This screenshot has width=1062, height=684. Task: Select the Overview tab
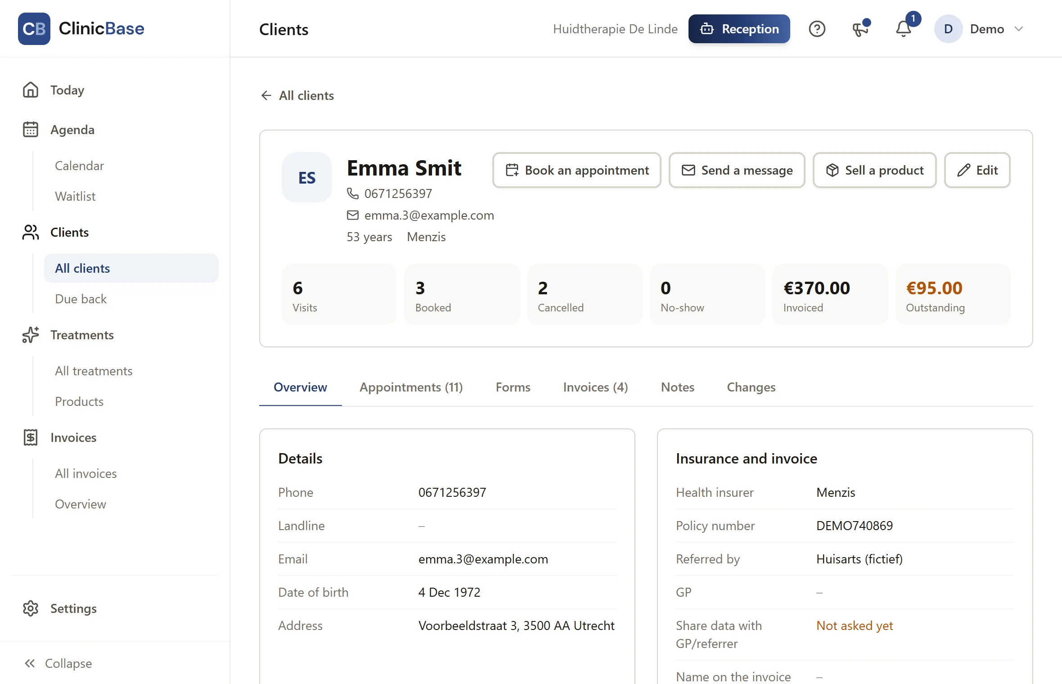click(300, 387)
